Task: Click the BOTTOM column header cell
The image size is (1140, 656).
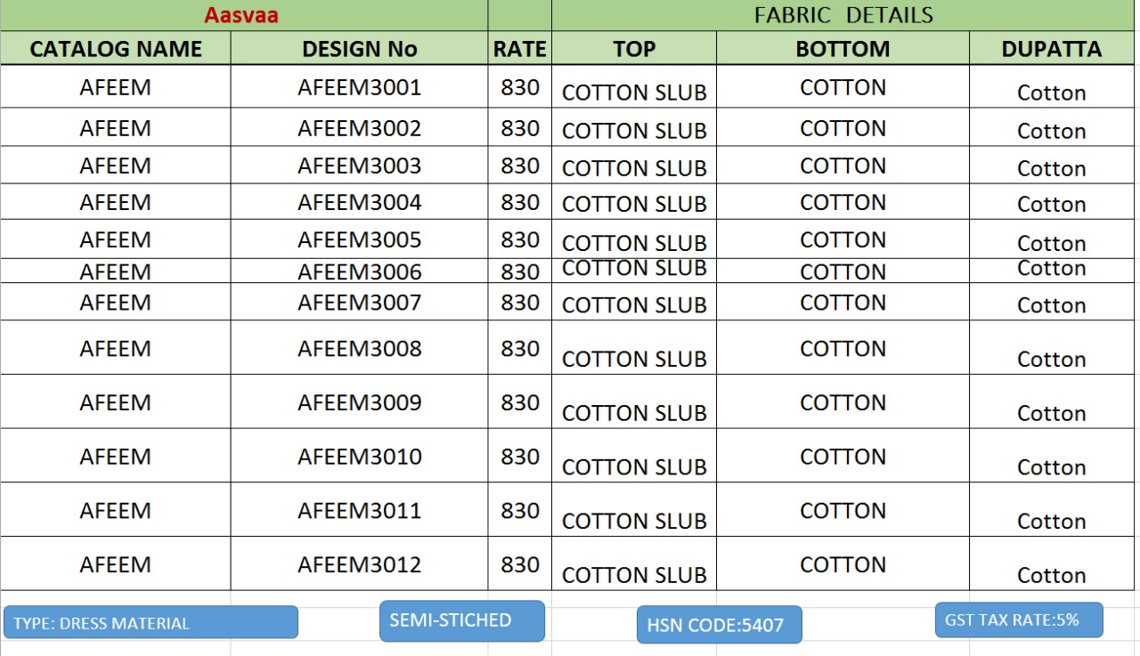Action: (x=843, y=49)
